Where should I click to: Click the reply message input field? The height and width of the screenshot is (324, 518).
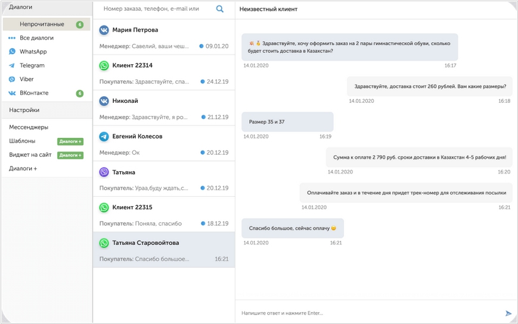(370, 313)
